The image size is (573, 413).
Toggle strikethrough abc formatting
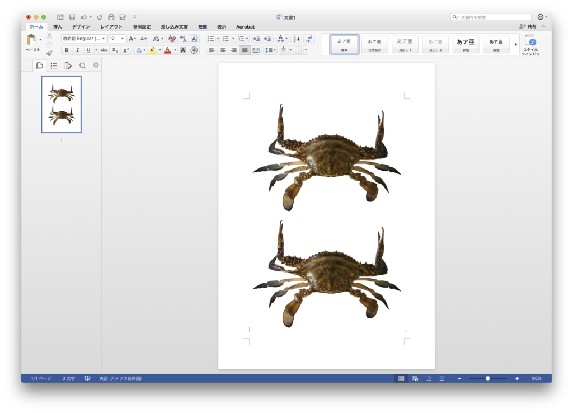[x=104, y=50]
